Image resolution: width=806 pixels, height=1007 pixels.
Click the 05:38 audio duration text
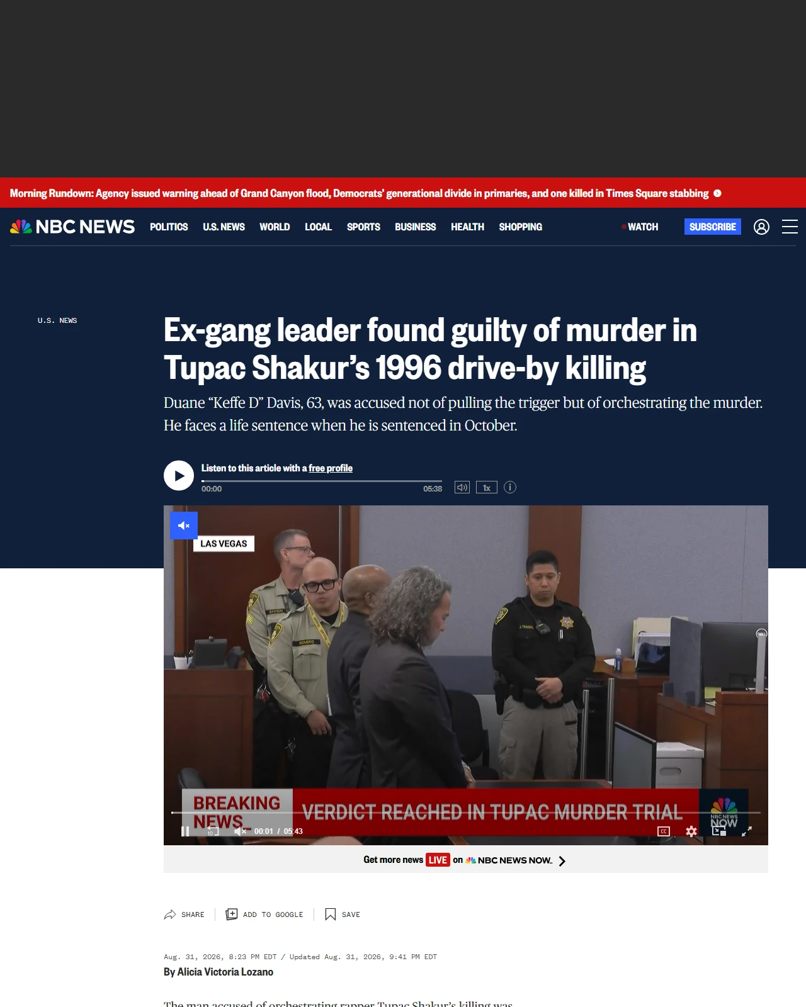(433, 489)
